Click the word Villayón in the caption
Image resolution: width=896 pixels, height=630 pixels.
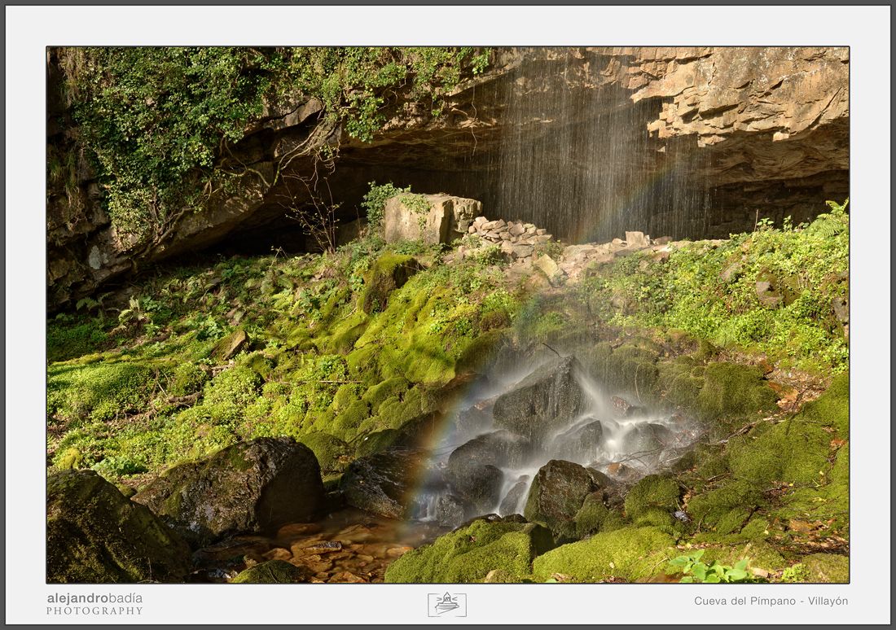pyautogui.click(x=828, y=601)
